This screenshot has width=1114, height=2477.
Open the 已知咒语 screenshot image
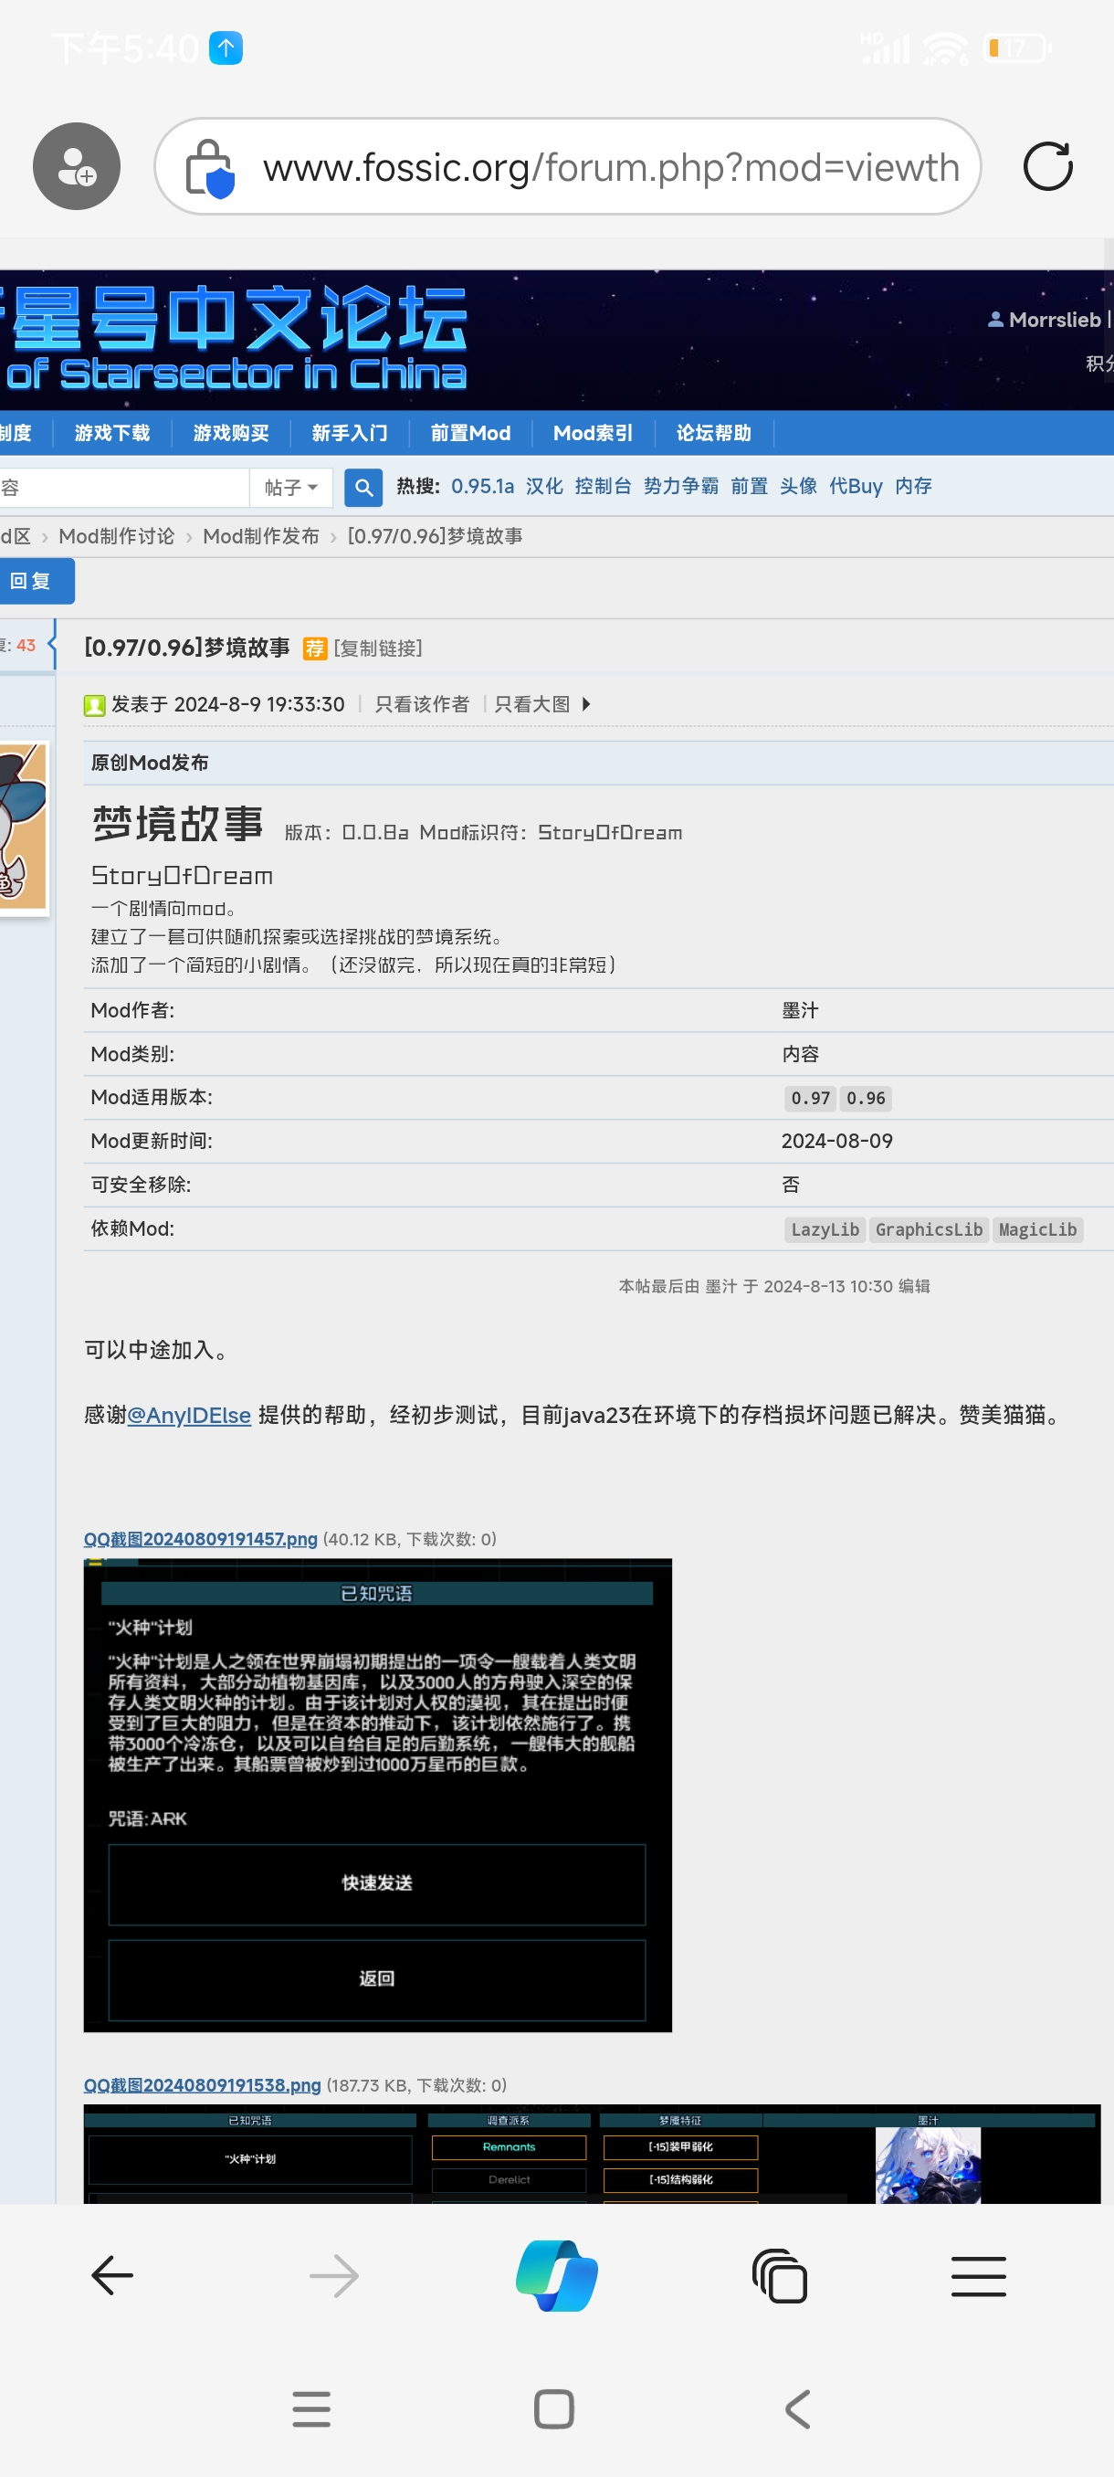click(378, 1796)
